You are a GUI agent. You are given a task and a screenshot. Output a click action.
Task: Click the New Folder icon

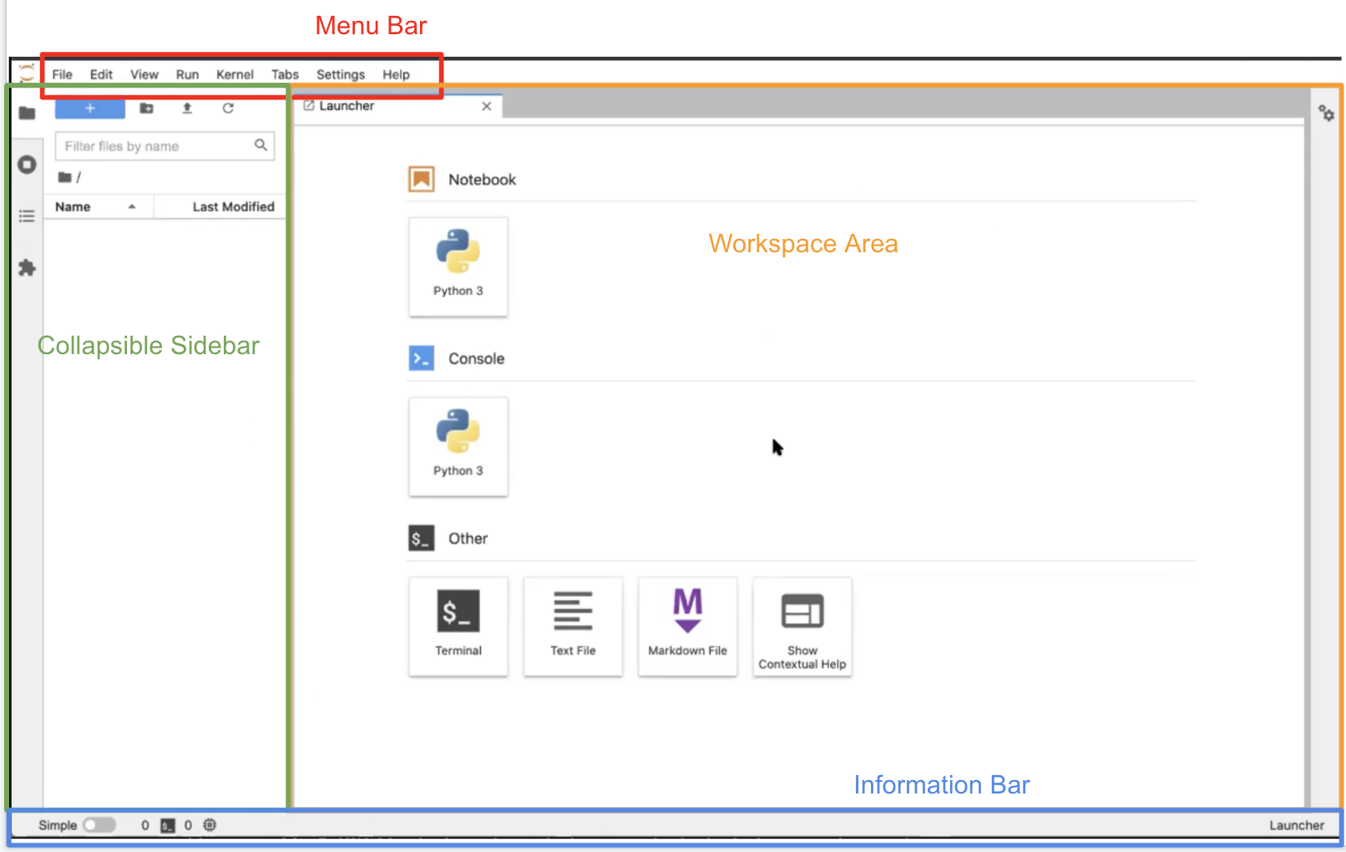(147, 109)
